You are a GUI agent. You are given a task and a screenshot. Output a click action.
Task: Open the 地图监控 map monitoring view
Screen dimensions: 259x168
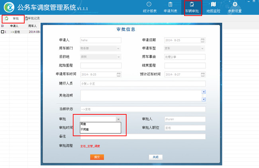[213, 7]
